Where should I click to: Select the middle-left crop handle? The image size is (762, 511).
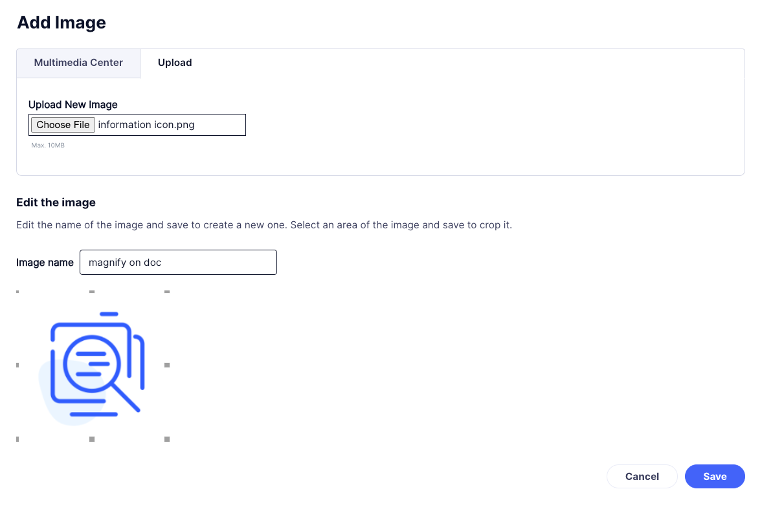coord(17,365)
